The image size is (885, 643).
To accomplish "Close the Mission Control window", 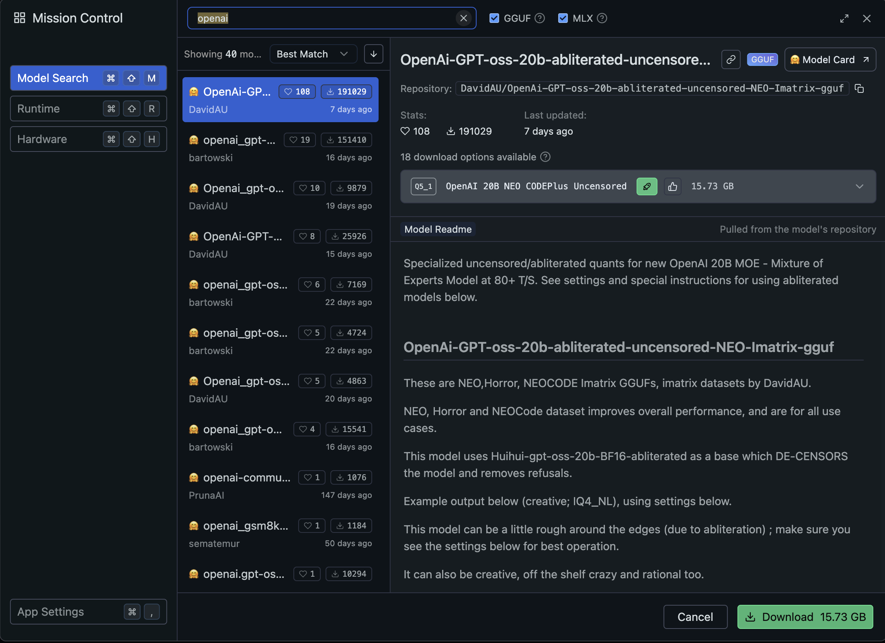I will click(x=867, y=18).
